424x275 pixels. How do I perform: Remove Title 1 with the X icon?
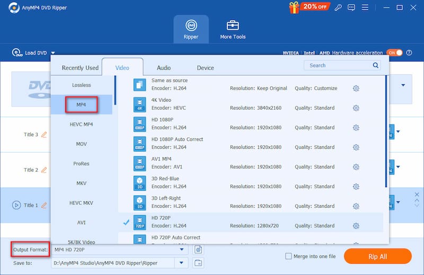coord(417,194)
